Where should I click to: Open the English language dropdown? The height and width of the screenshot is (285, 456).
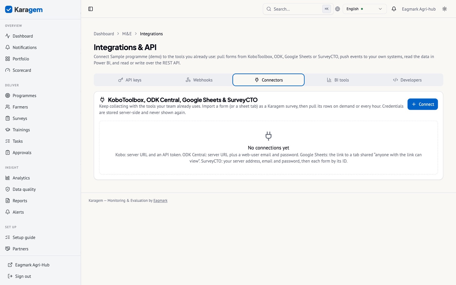364,9
